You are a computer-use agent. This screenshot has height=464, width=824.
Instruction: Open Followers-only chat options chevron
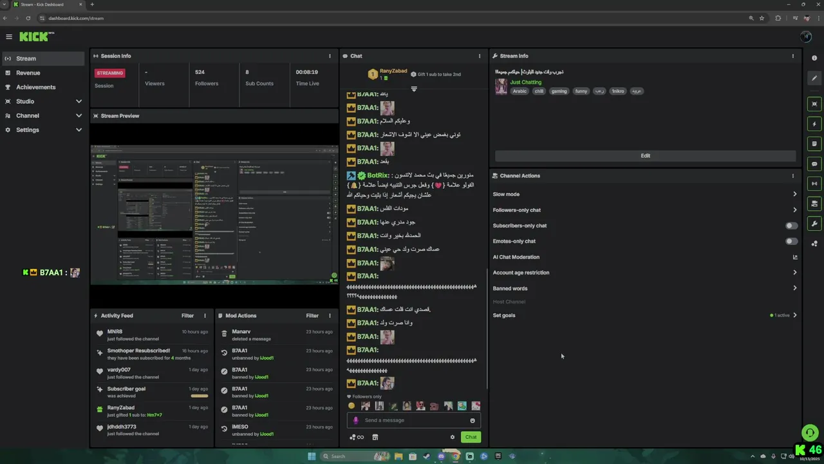point(794,210)
